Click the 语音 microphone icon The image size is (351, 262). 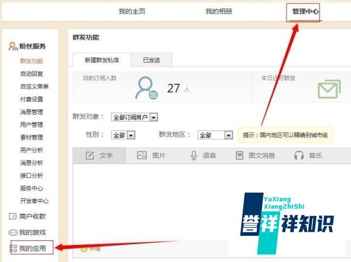click(194, 156)
